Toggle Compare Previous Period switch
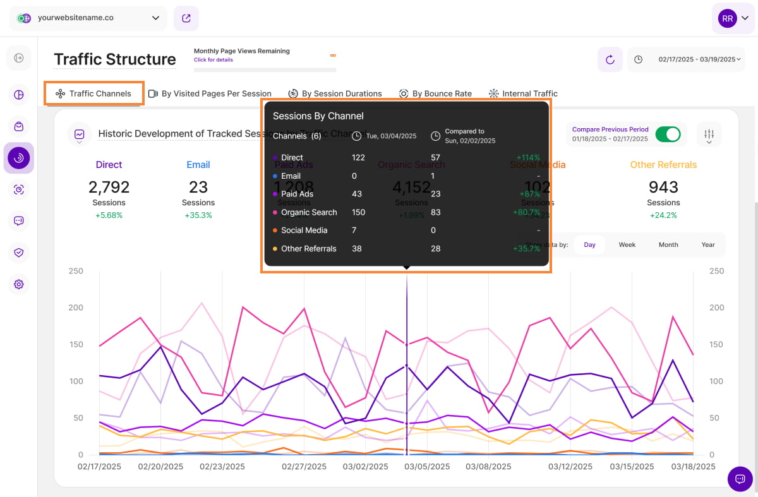The height and width of the screenshot is (497, 758). [668, 134]
